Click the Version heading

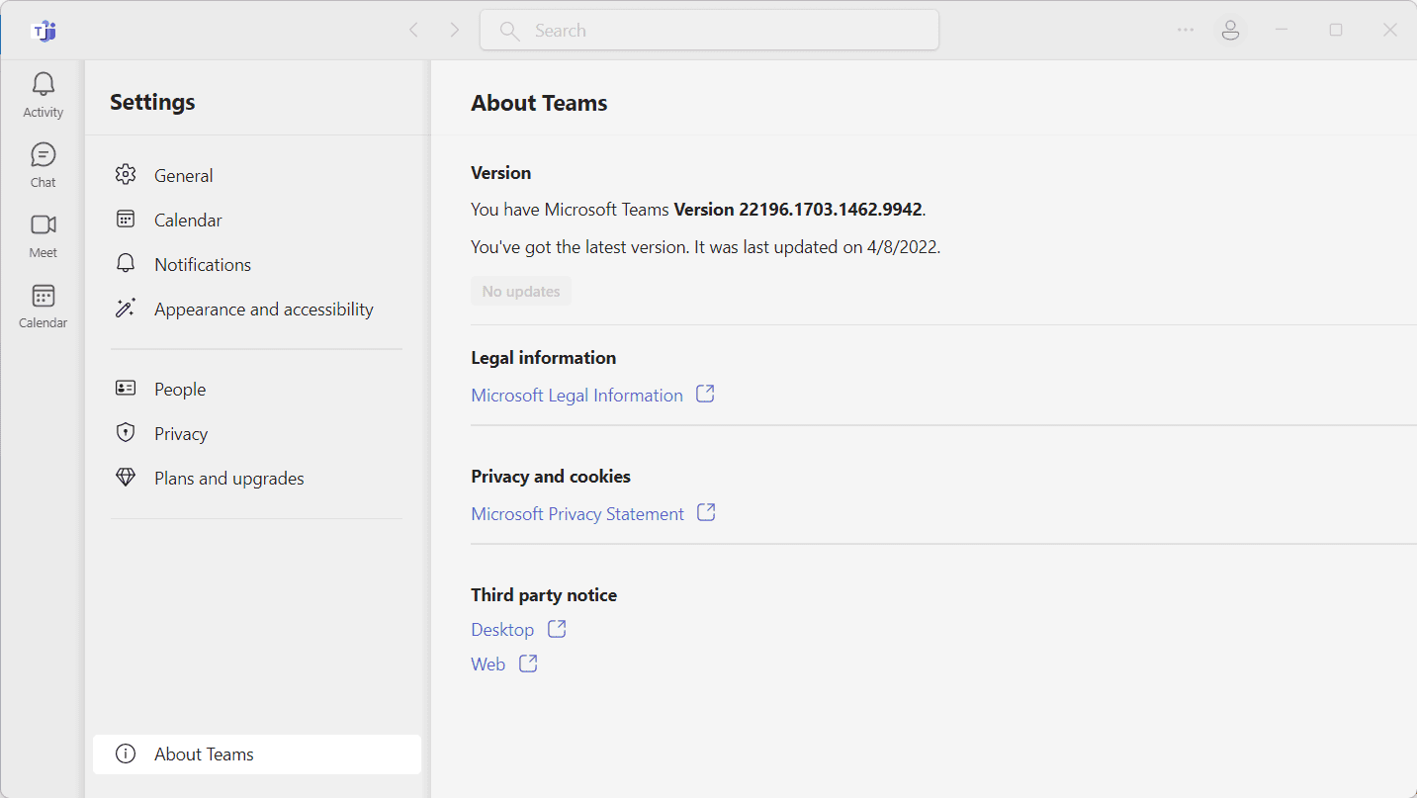coord(500,172)
